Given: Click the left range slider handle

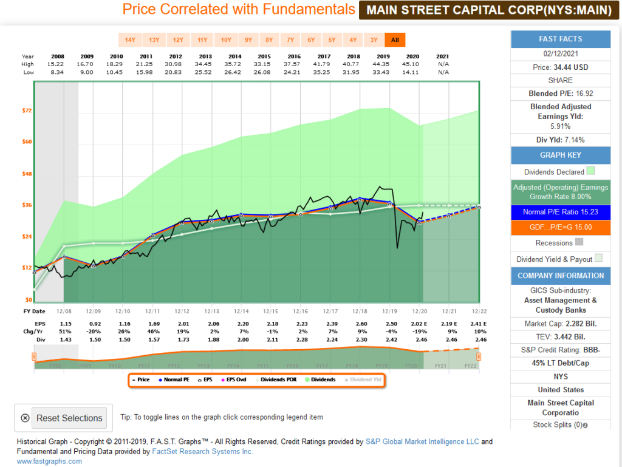Looking at the screenshot, I should (x=34, y=357).
